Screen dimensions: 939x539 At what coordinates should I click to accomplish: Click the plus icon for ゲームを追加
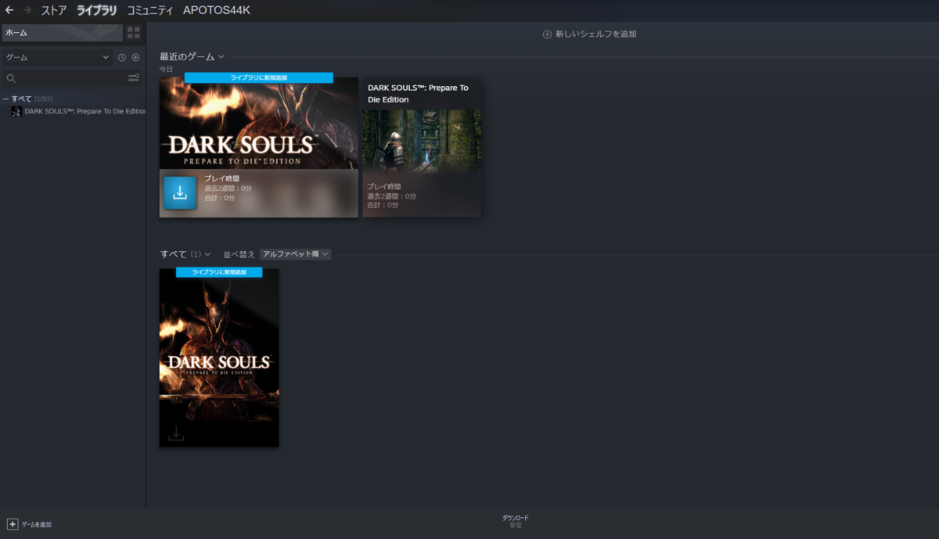13,523
